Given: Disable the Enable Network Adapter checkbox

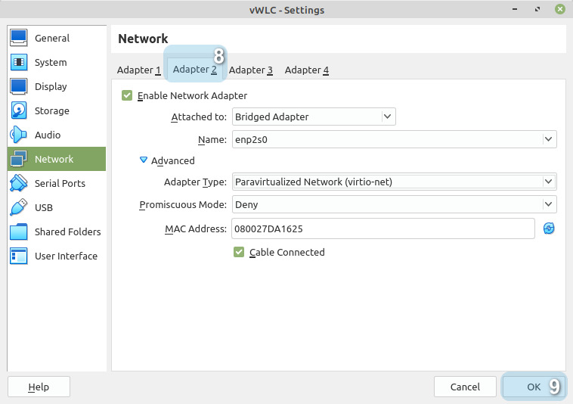Looking at the screenshot, I should pos(126,96).
